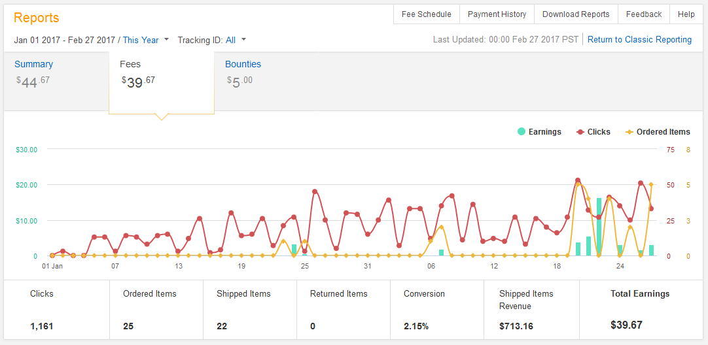
Task: Return to Classic Reporting link
Action: point(639,40)
